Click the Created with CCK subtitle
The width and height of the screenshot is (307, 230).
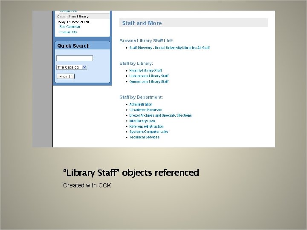tap(87, 185)
